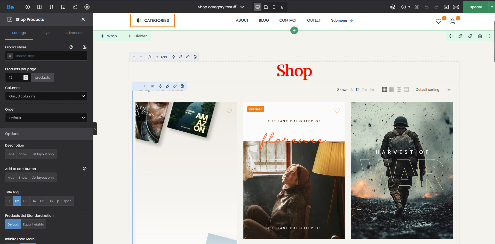This screenshot has height=244, width=495.
Task: Set Description to List layout only
Action: [43, 154]
